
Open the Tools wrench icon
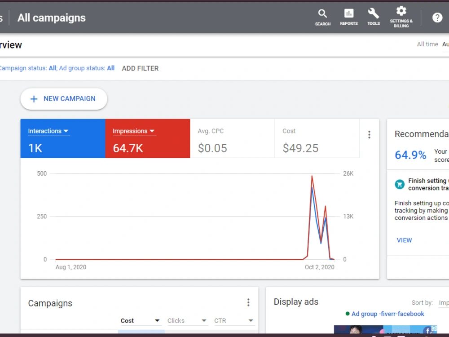tap(374, 17)
